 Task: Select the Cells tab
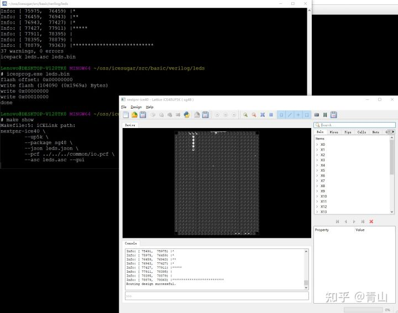tap(362, 132)
